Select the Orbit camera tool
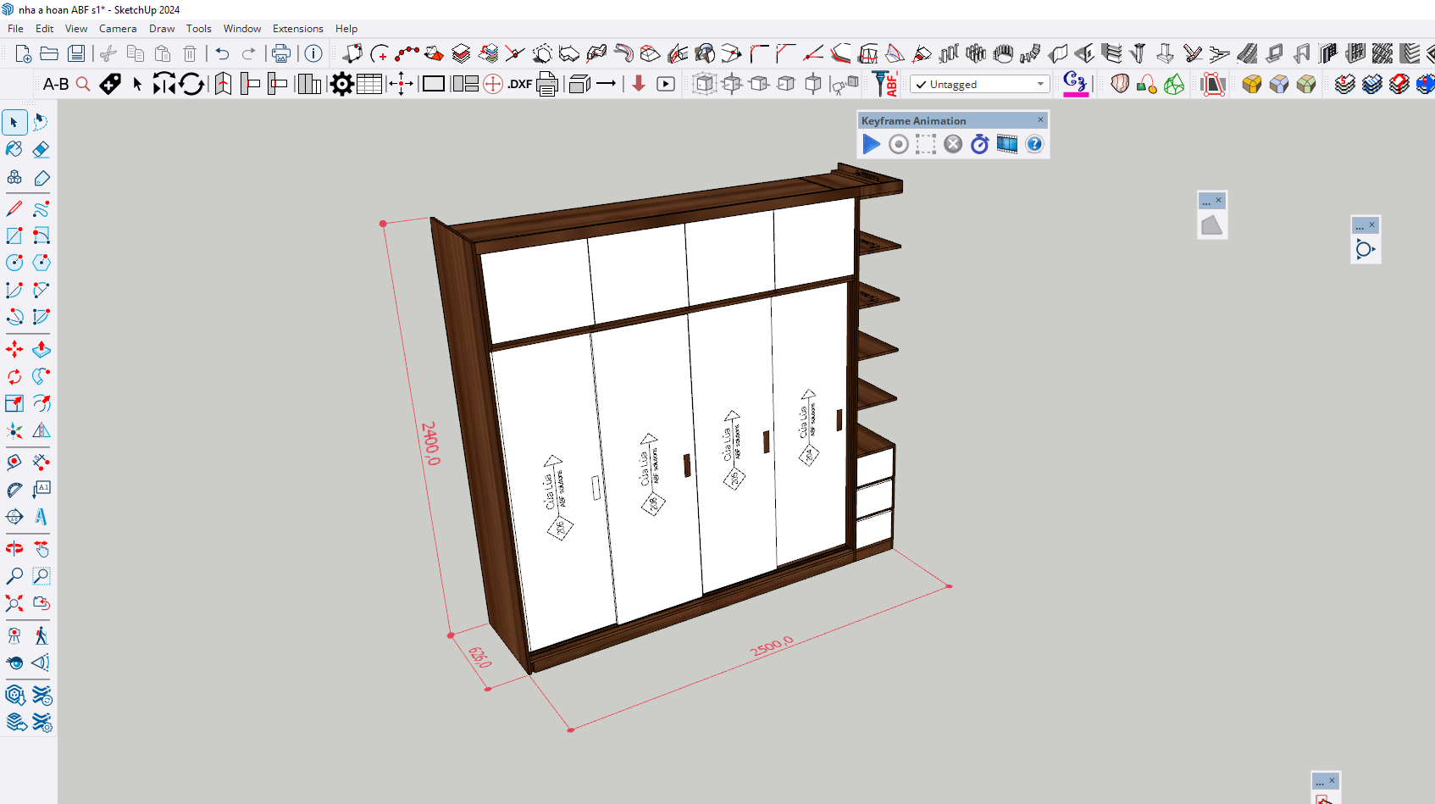 point(14,548)
